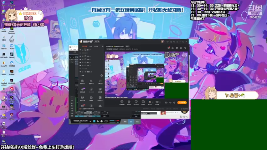Select the 图片7 layer row

[91, 50]
